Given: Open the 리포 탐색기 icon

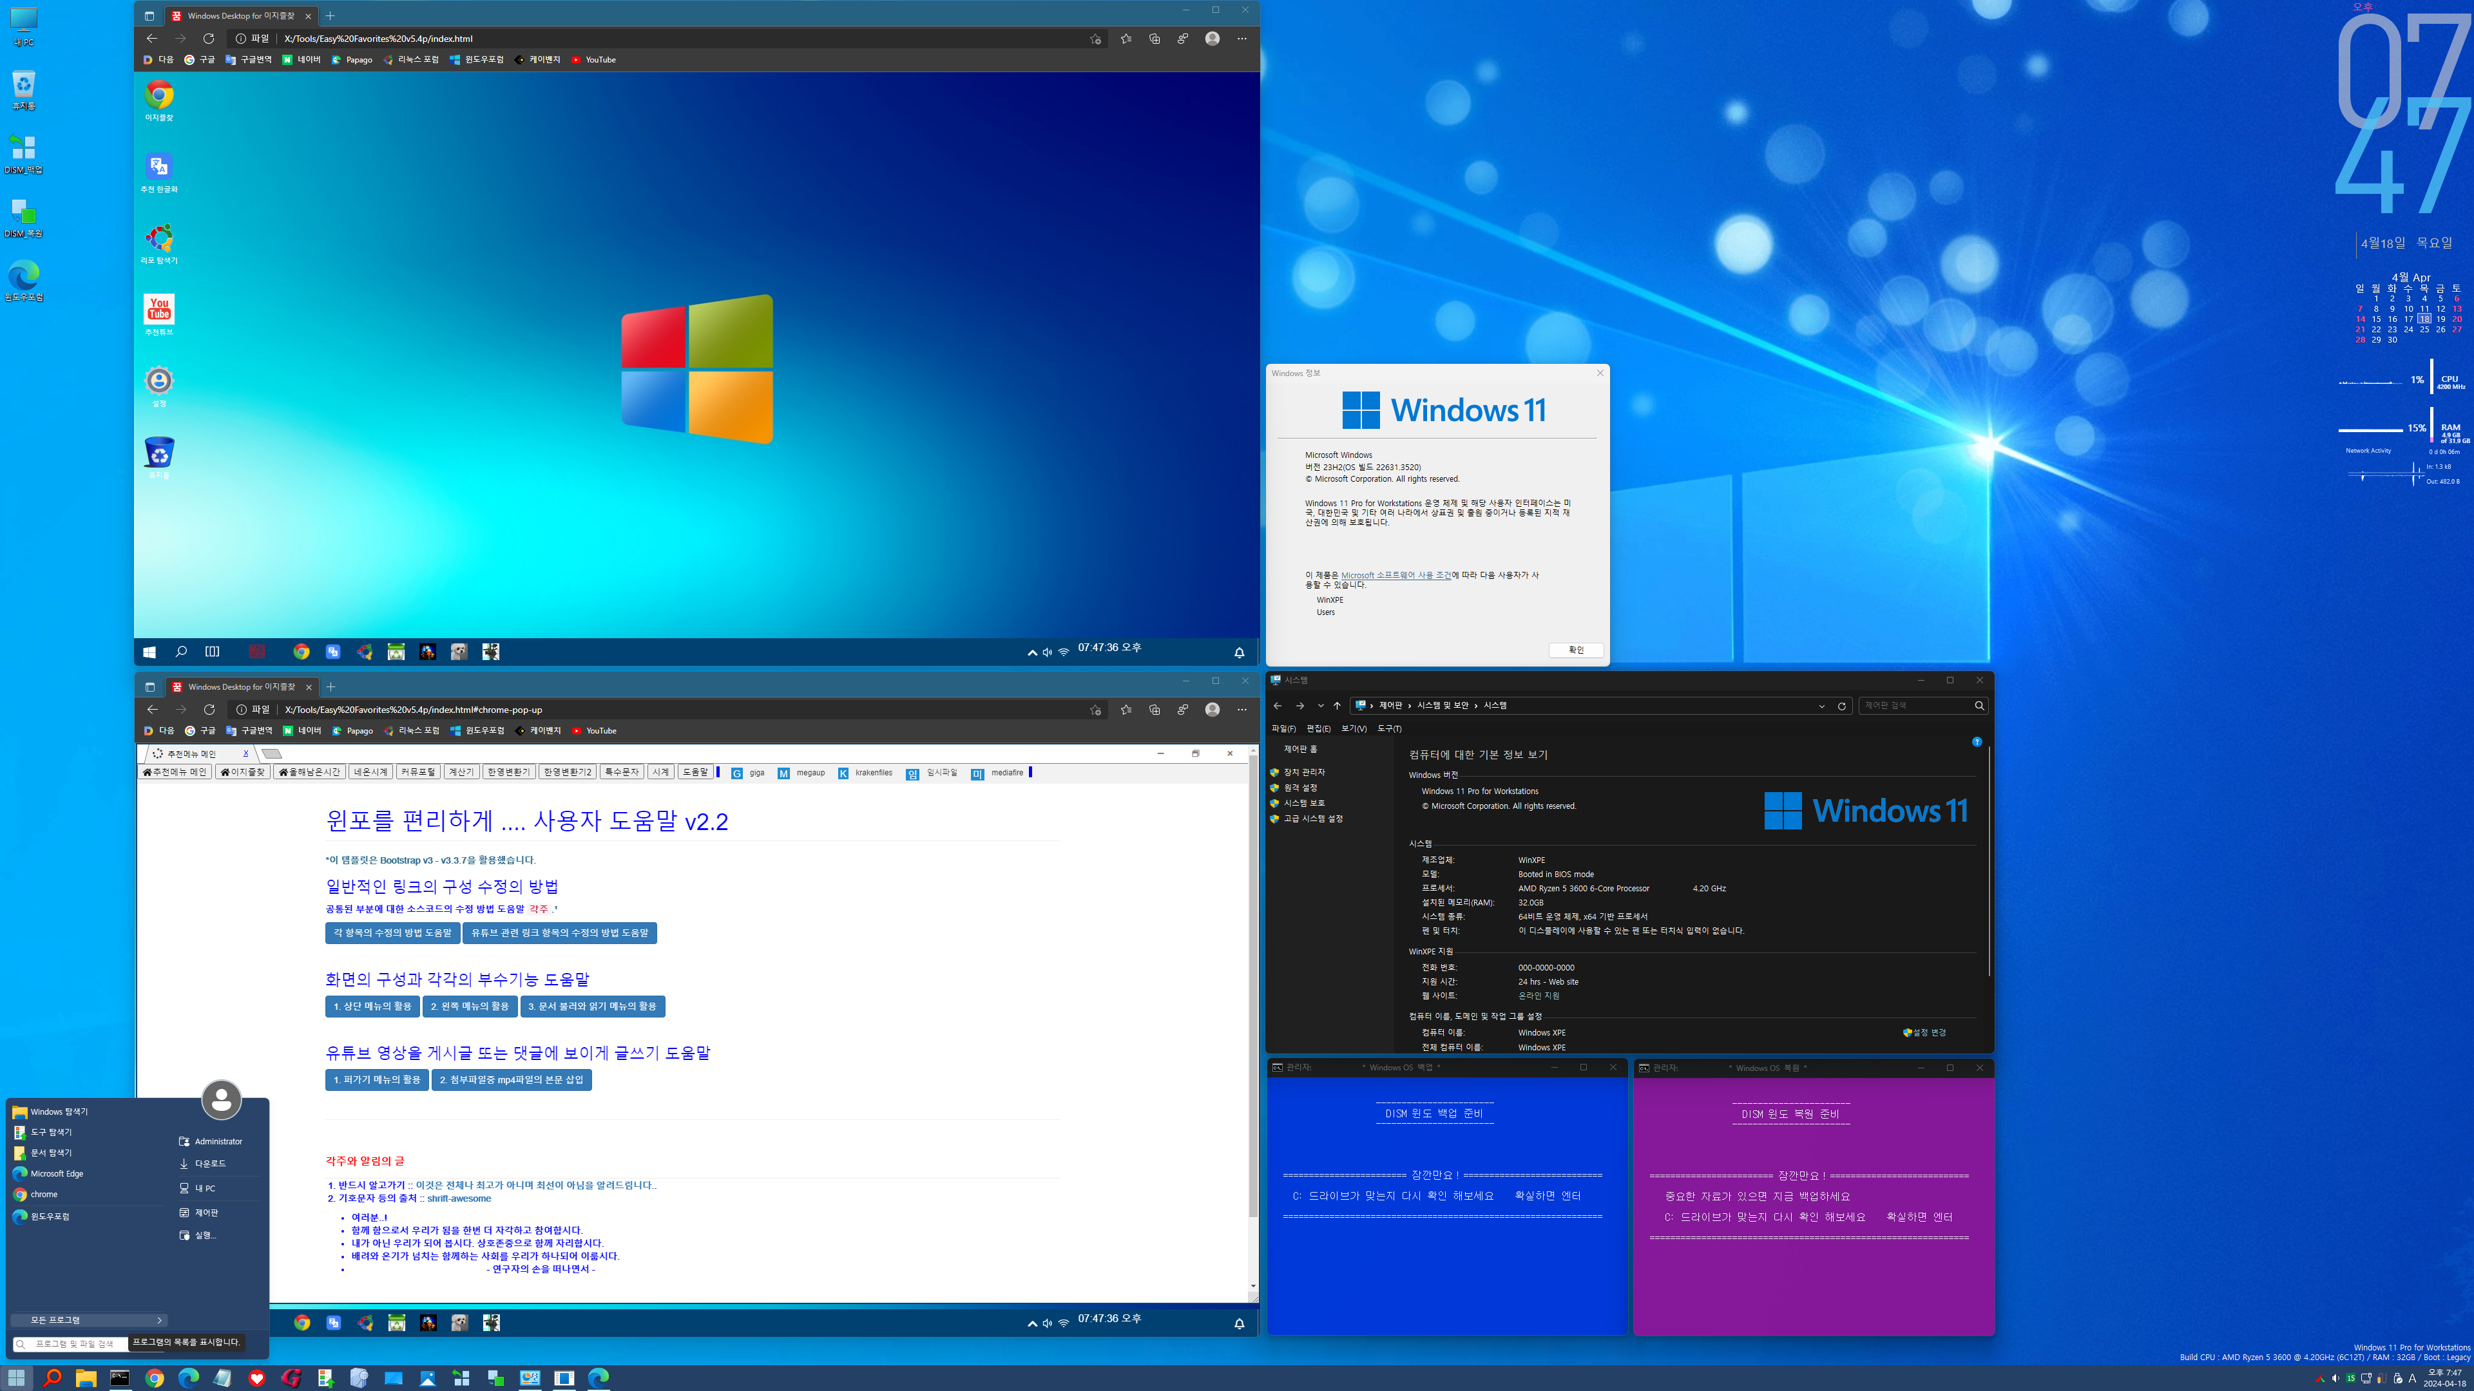Looking at the screenshot, I should pyautogui.click(x=159, y=243).
